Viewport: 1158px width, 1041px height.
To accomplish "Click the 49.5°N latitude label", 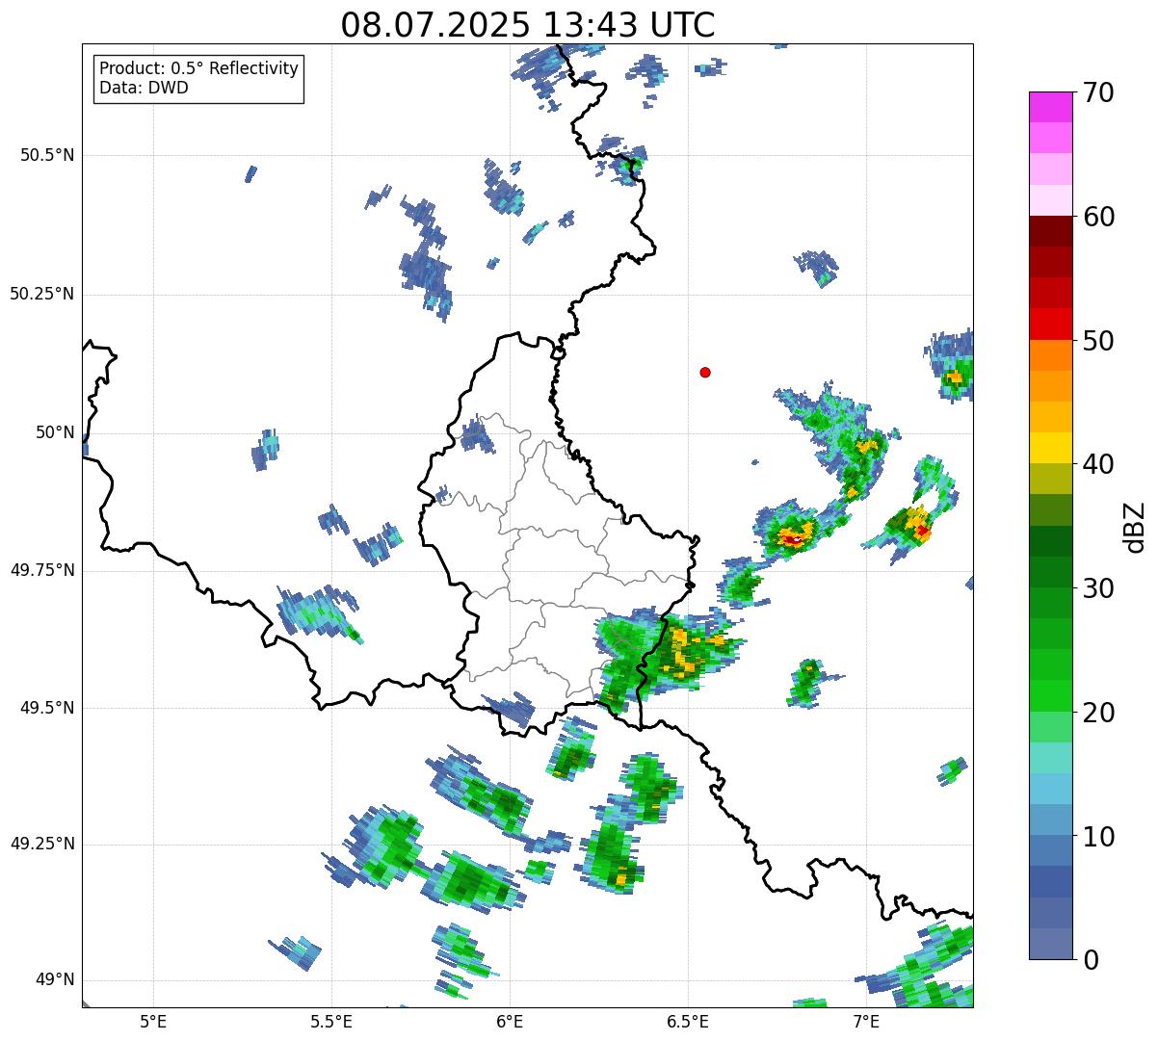I will pyautogui.click(x=47, y=708).
